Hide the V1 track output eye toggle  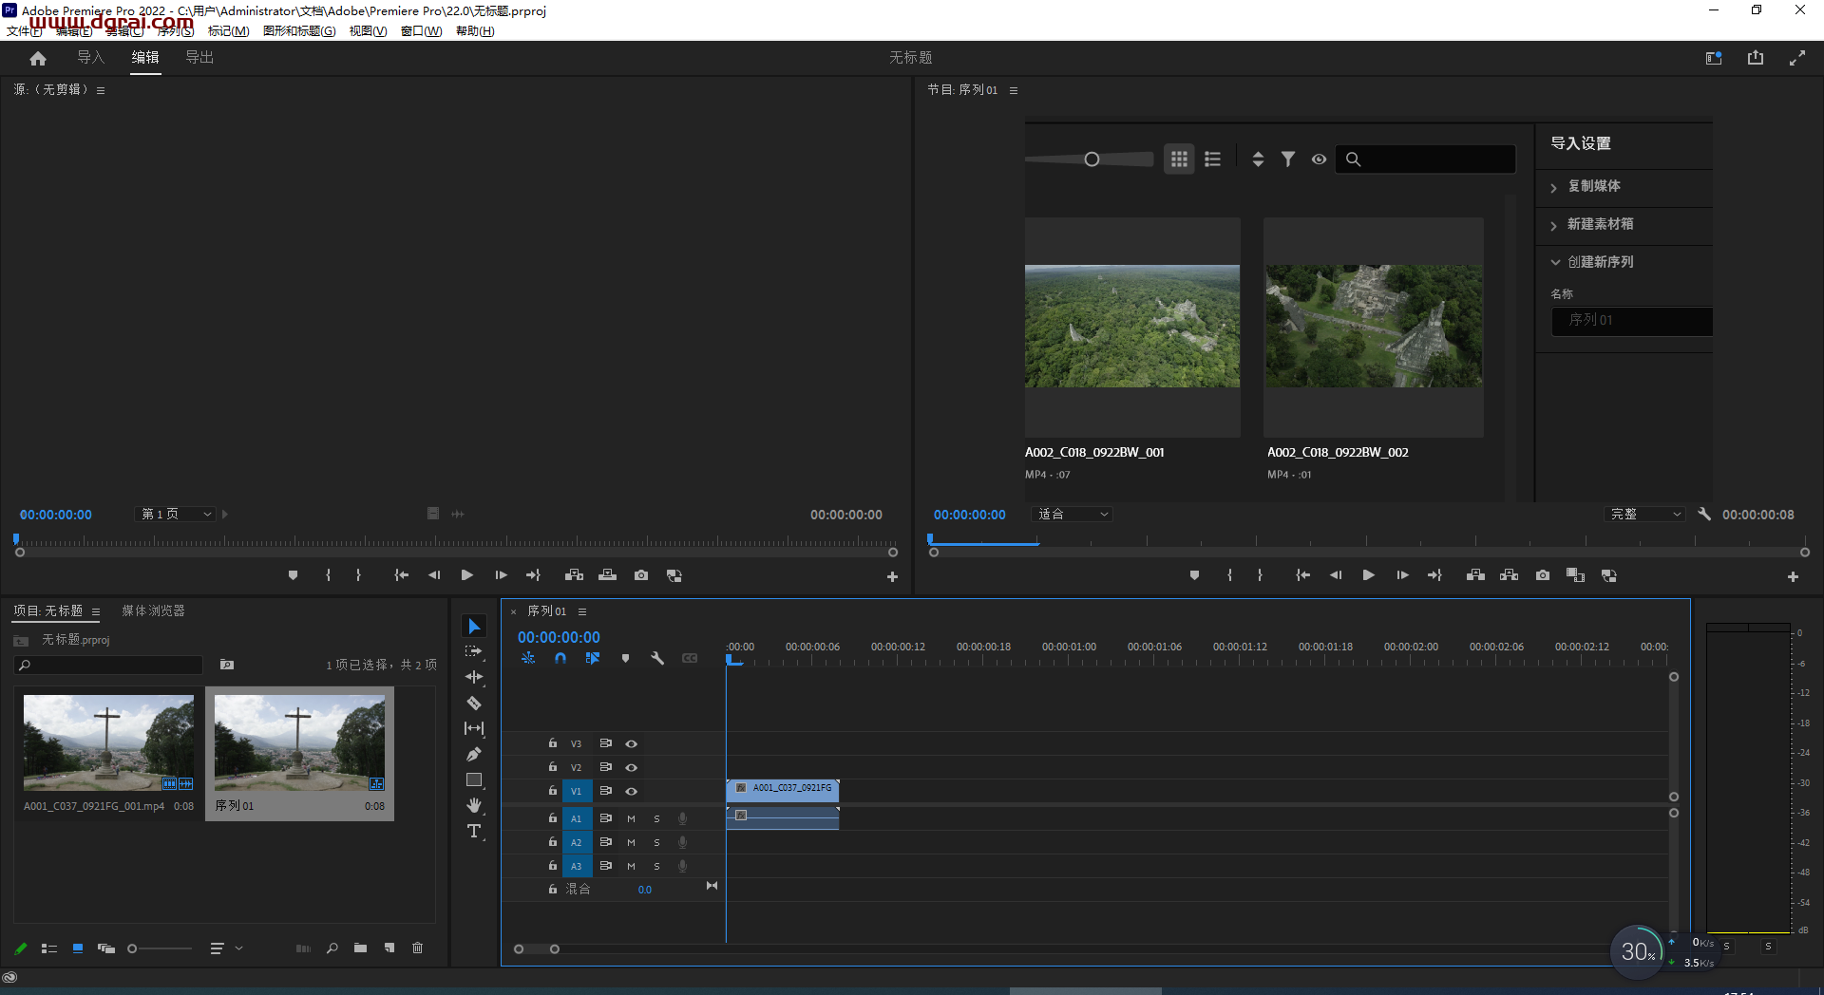tap(631, 791)
